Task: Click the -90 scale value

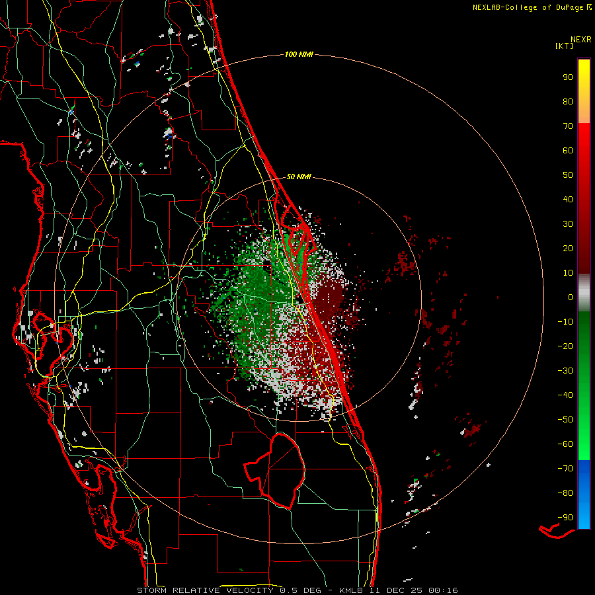Action: [565, 518]
